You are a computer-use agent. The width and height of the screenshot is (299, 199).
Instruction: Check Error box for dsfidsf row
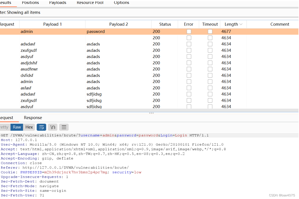[189, 76]
